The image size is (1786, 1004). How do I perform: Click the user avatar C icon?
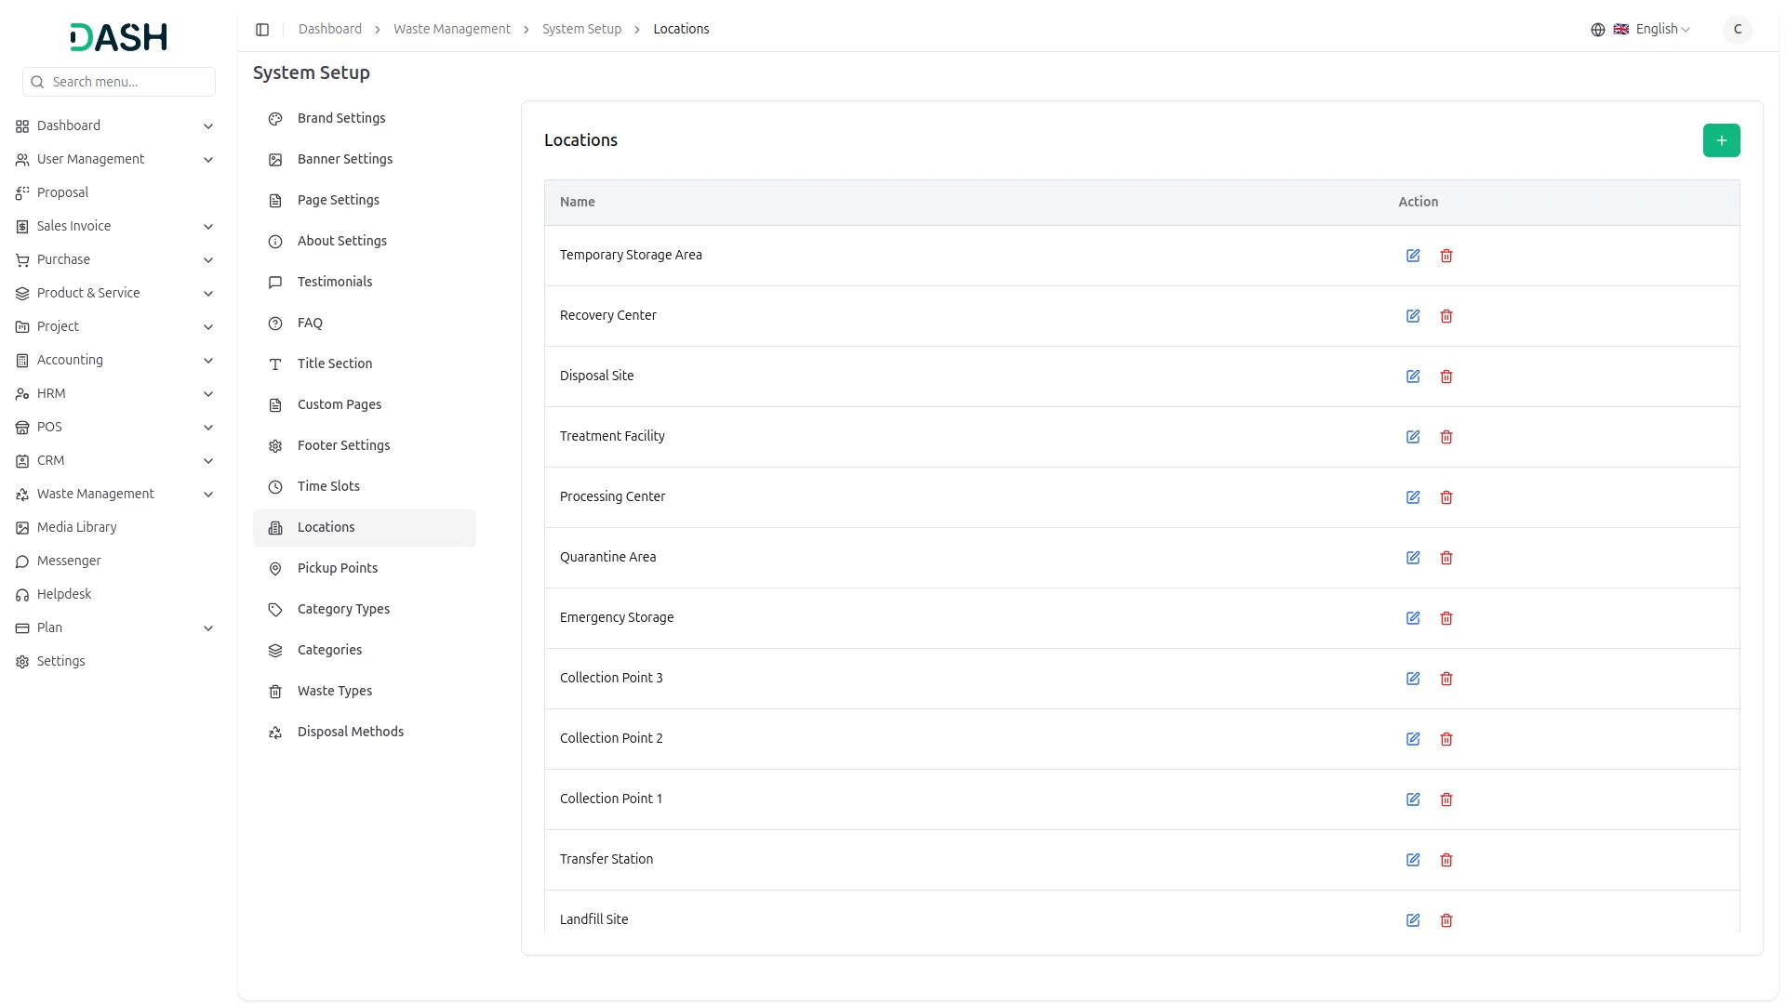(1737, 30)
